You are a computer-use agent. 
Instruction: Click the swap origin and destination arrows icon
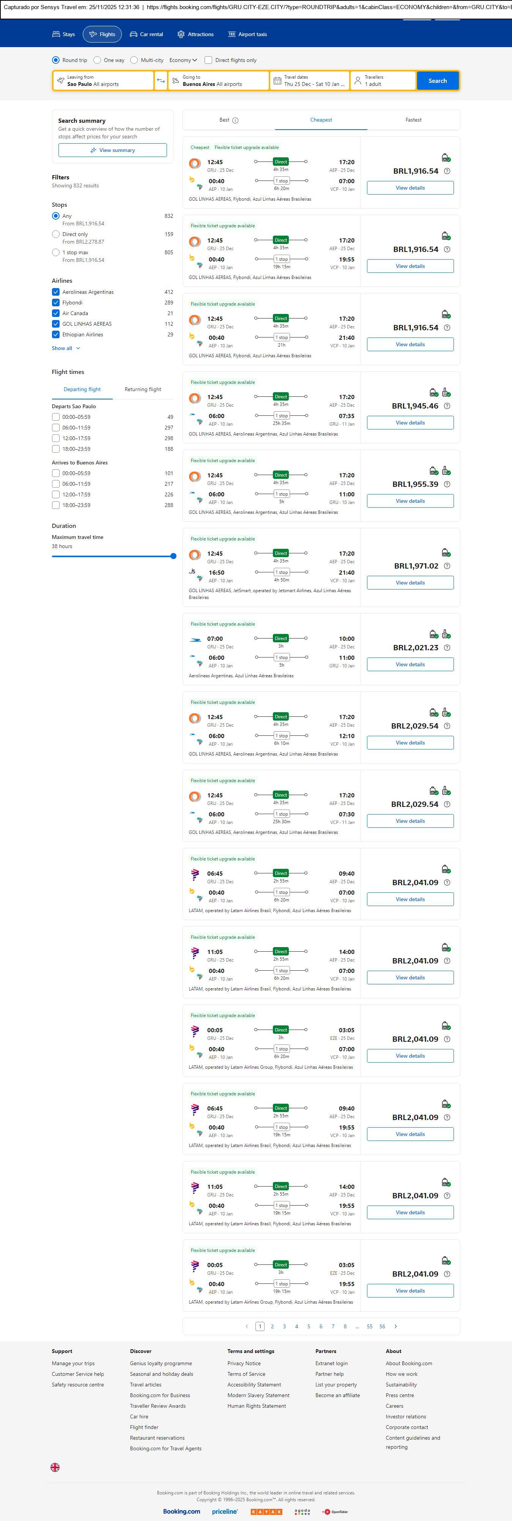[161, 81]
